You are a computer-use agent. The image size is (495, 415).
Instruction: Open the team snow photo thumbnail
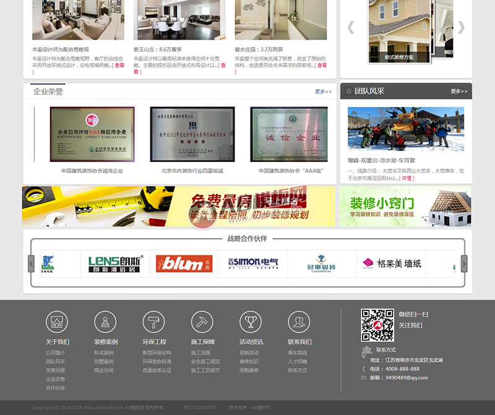pyautogui.click(x=406, y=129)
